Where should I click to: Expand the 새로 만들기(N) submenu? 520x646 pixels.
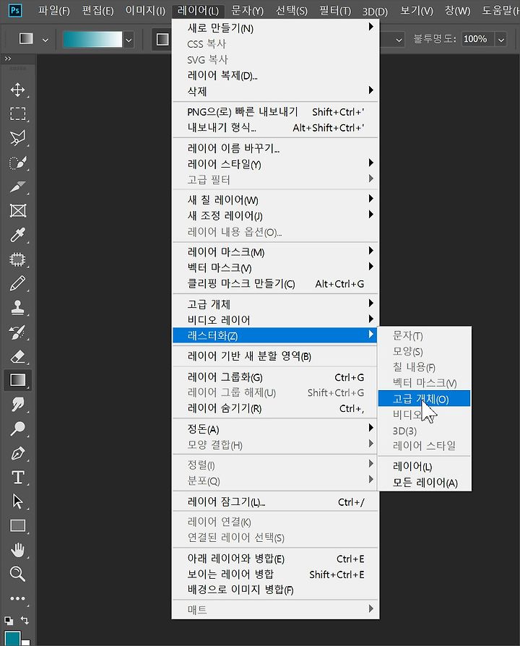tap(275, 28)
